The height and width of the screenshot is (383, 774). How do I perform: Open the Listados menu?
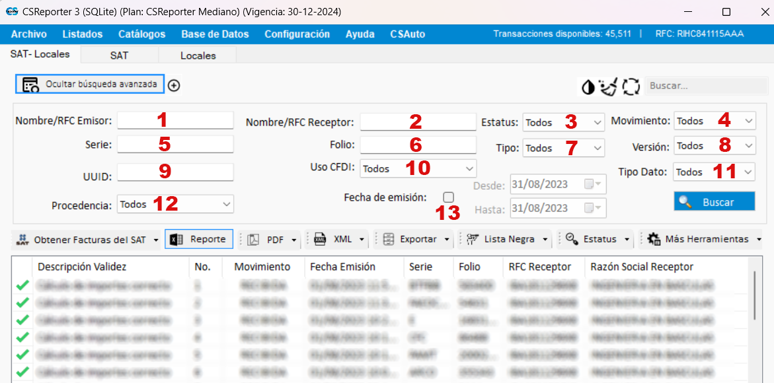click(83, 34)
